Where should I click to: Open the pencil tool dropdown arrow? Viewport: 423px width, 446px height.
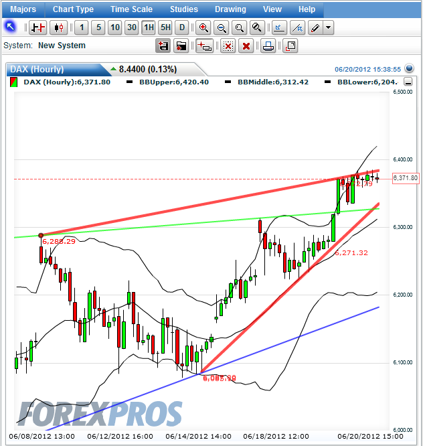tap(329, 27)
